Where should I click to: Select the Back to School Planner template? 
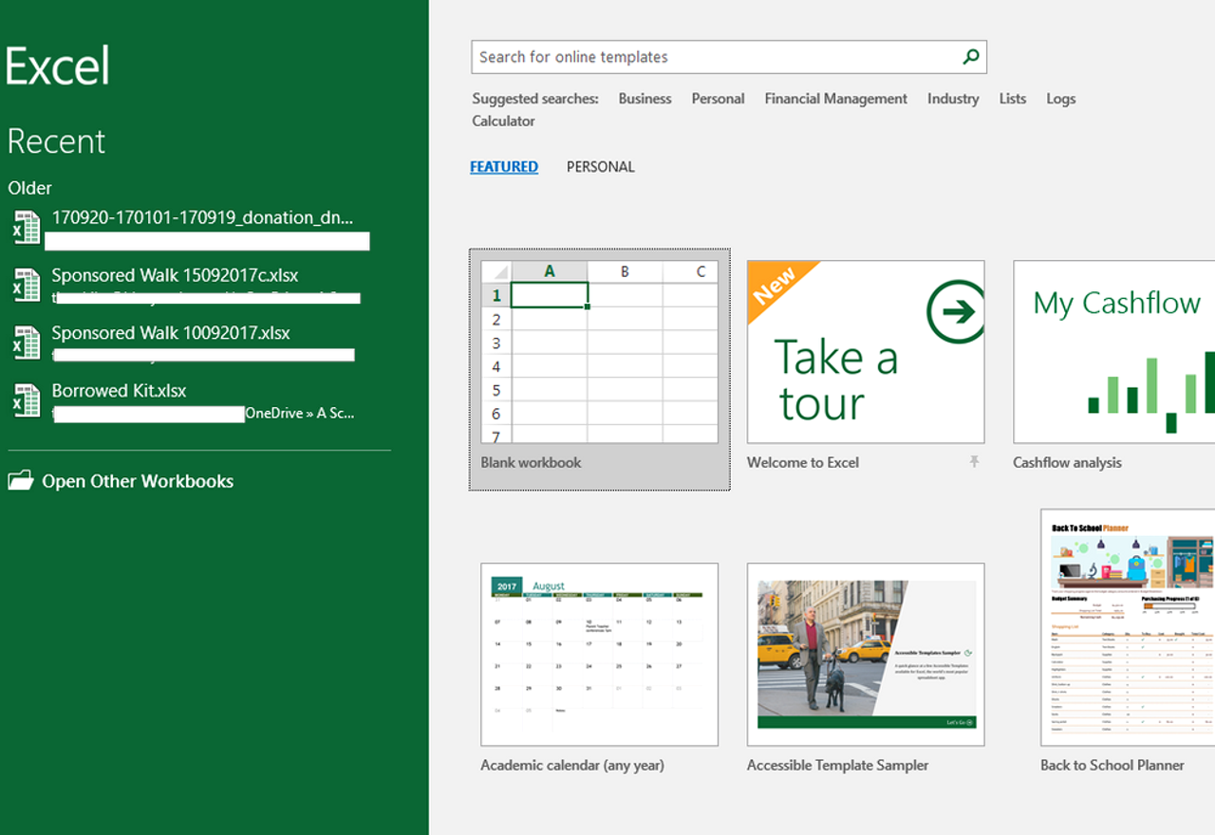click(1128, 627)
